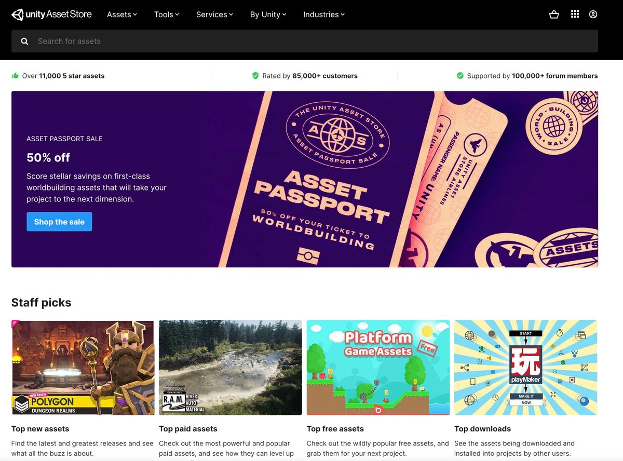The image size is (623, 461).
Task: Open the Top paid assets link
Action: tap(188, 429)
